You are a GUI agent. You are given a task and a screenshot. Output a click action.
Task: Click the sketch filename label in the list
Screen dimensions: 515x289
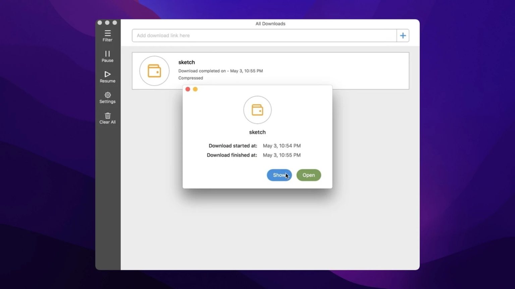pyautogui.click(x=186, y=62)
